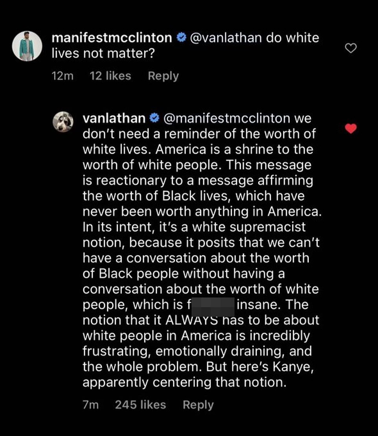Open the manifestmcclinton username link
This screenshot has width=378, height=436.
click(112, 38)
